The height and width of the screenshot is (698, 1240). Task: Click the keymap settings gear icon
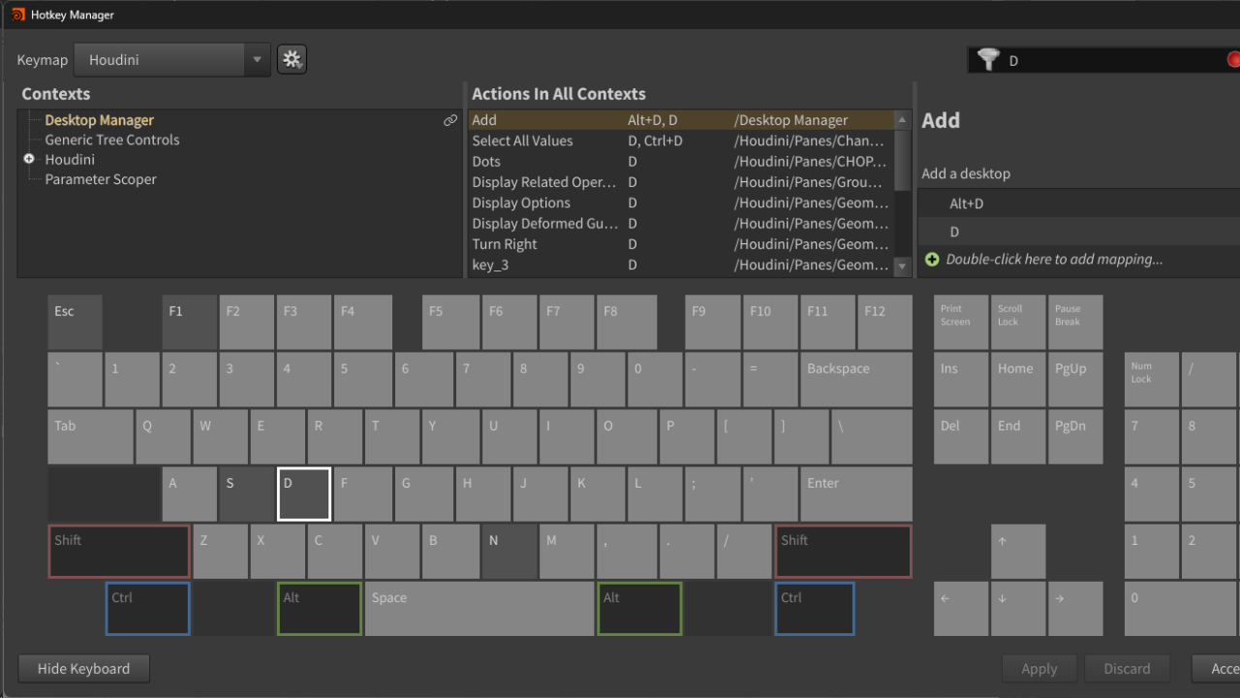[292, 59]
